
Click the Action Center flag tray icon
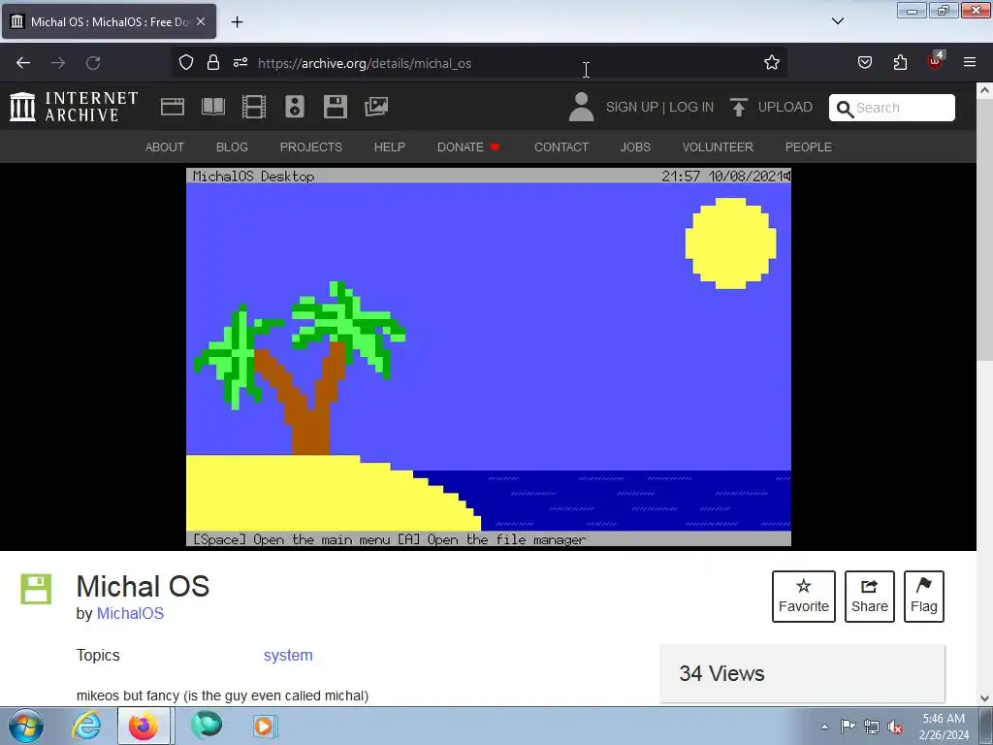click(848, 726)
